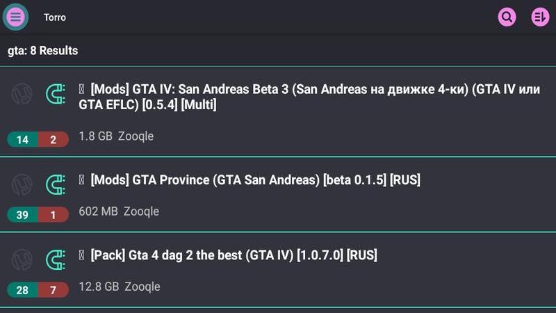Click uTorrent icon for GTA Province

22,184
